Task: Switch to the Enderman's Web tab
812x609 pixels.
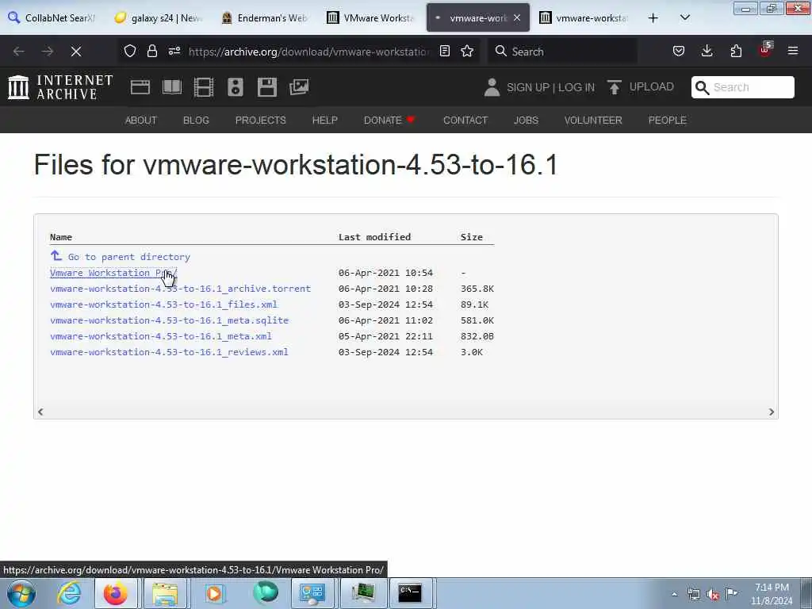Action: pyautogui.click(x=265, y=18)
